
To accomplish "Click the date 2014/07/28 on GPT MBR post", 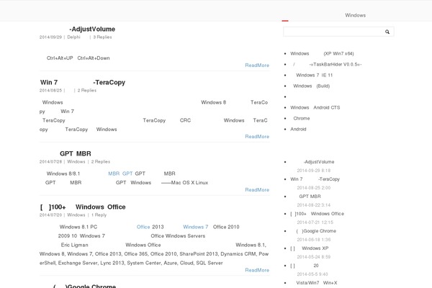I will [x=50, y=162].
